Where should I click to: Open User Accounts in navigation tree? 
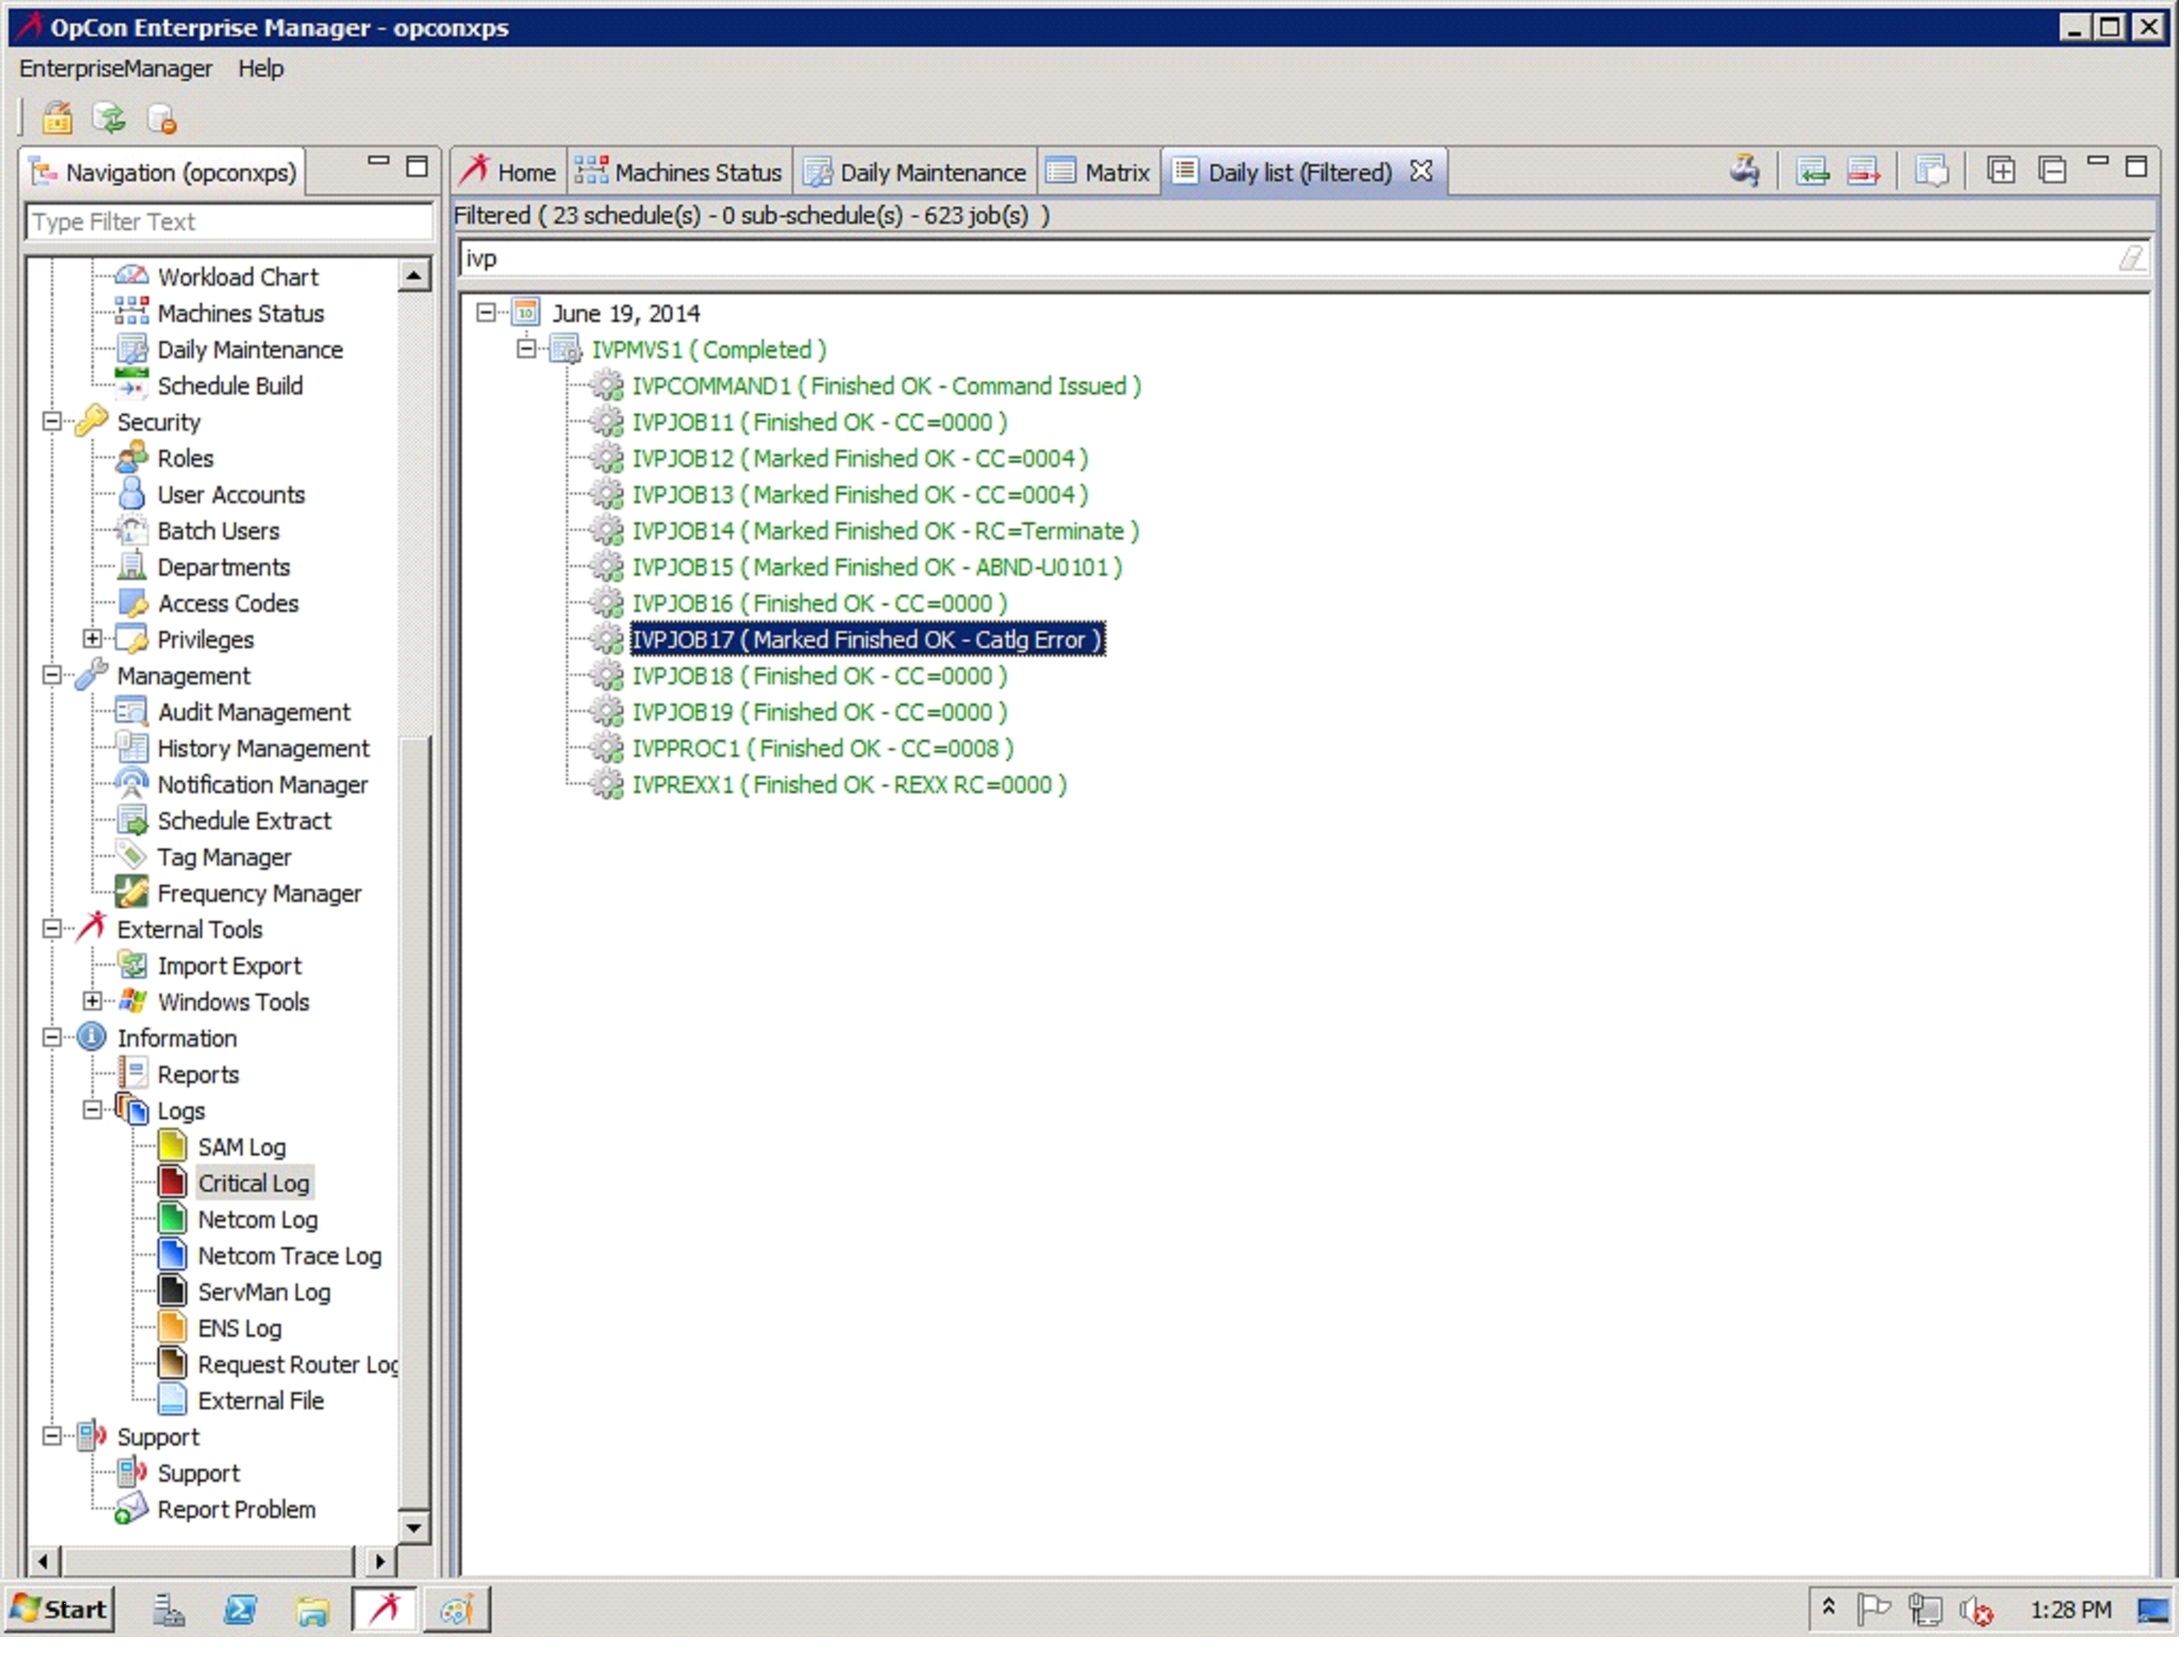pyautogui.click(x=231, y=495)
